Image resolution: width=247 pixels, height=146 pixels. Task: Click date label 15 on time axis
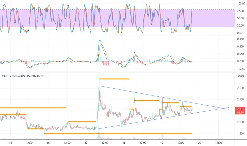(10, 143)
